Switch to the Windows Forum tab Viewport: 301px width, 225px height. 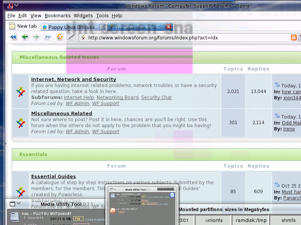point(138,27)
